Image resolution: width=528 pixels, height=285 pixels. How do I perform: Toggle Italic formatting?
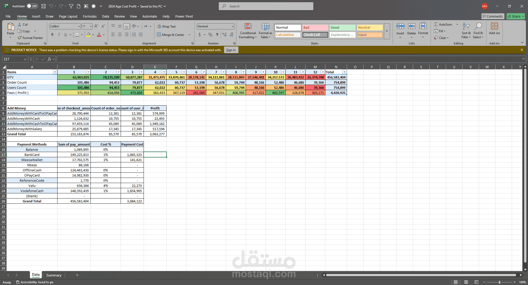click(x=59, y=34)
